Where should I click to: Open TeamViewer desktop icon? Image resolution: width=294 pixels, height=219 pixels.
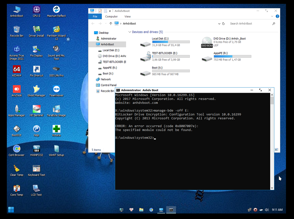pos(56,91)
